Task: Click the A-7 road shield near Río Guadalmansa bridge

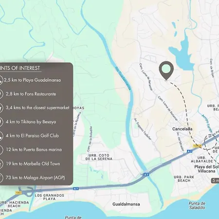Action: point(146,175)
